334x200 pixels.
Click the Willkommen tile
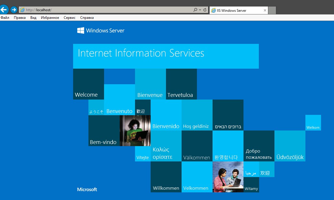pyautogui.click(x=166, y=177)
